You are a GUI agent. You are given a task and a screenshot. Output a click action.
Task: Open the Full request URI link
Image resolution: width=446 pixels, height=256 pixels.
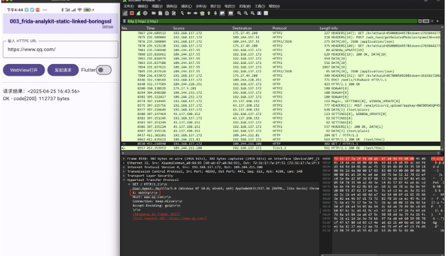169,218
